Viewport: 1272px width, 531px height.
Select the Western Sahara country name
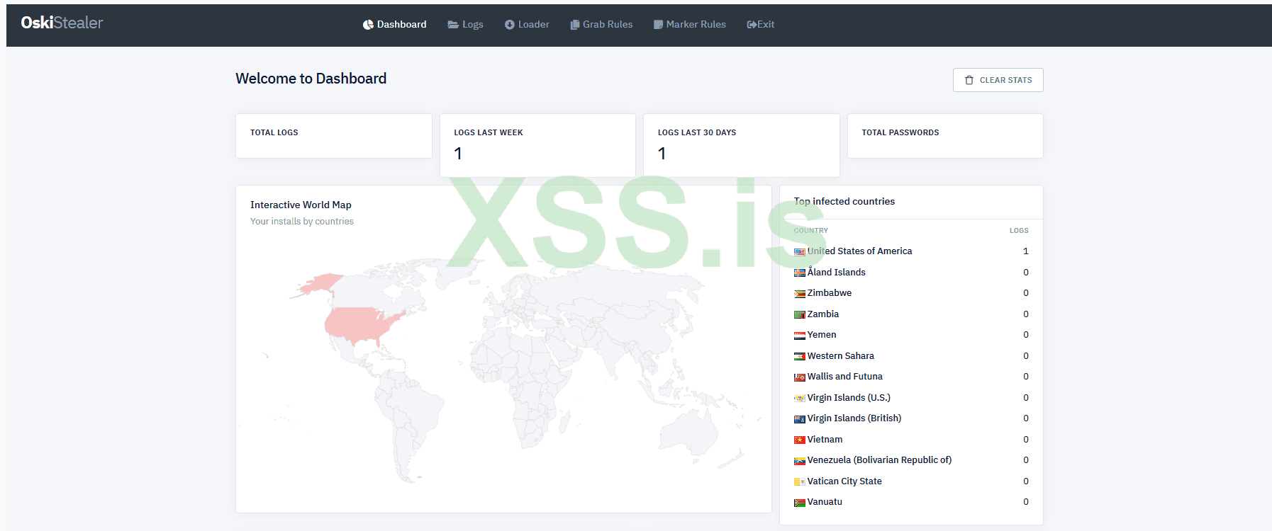(x=841, y=355)
